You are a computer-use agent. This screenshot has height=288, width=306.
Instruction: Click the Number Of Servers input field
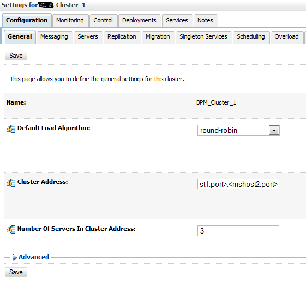(x=238, y=231)
